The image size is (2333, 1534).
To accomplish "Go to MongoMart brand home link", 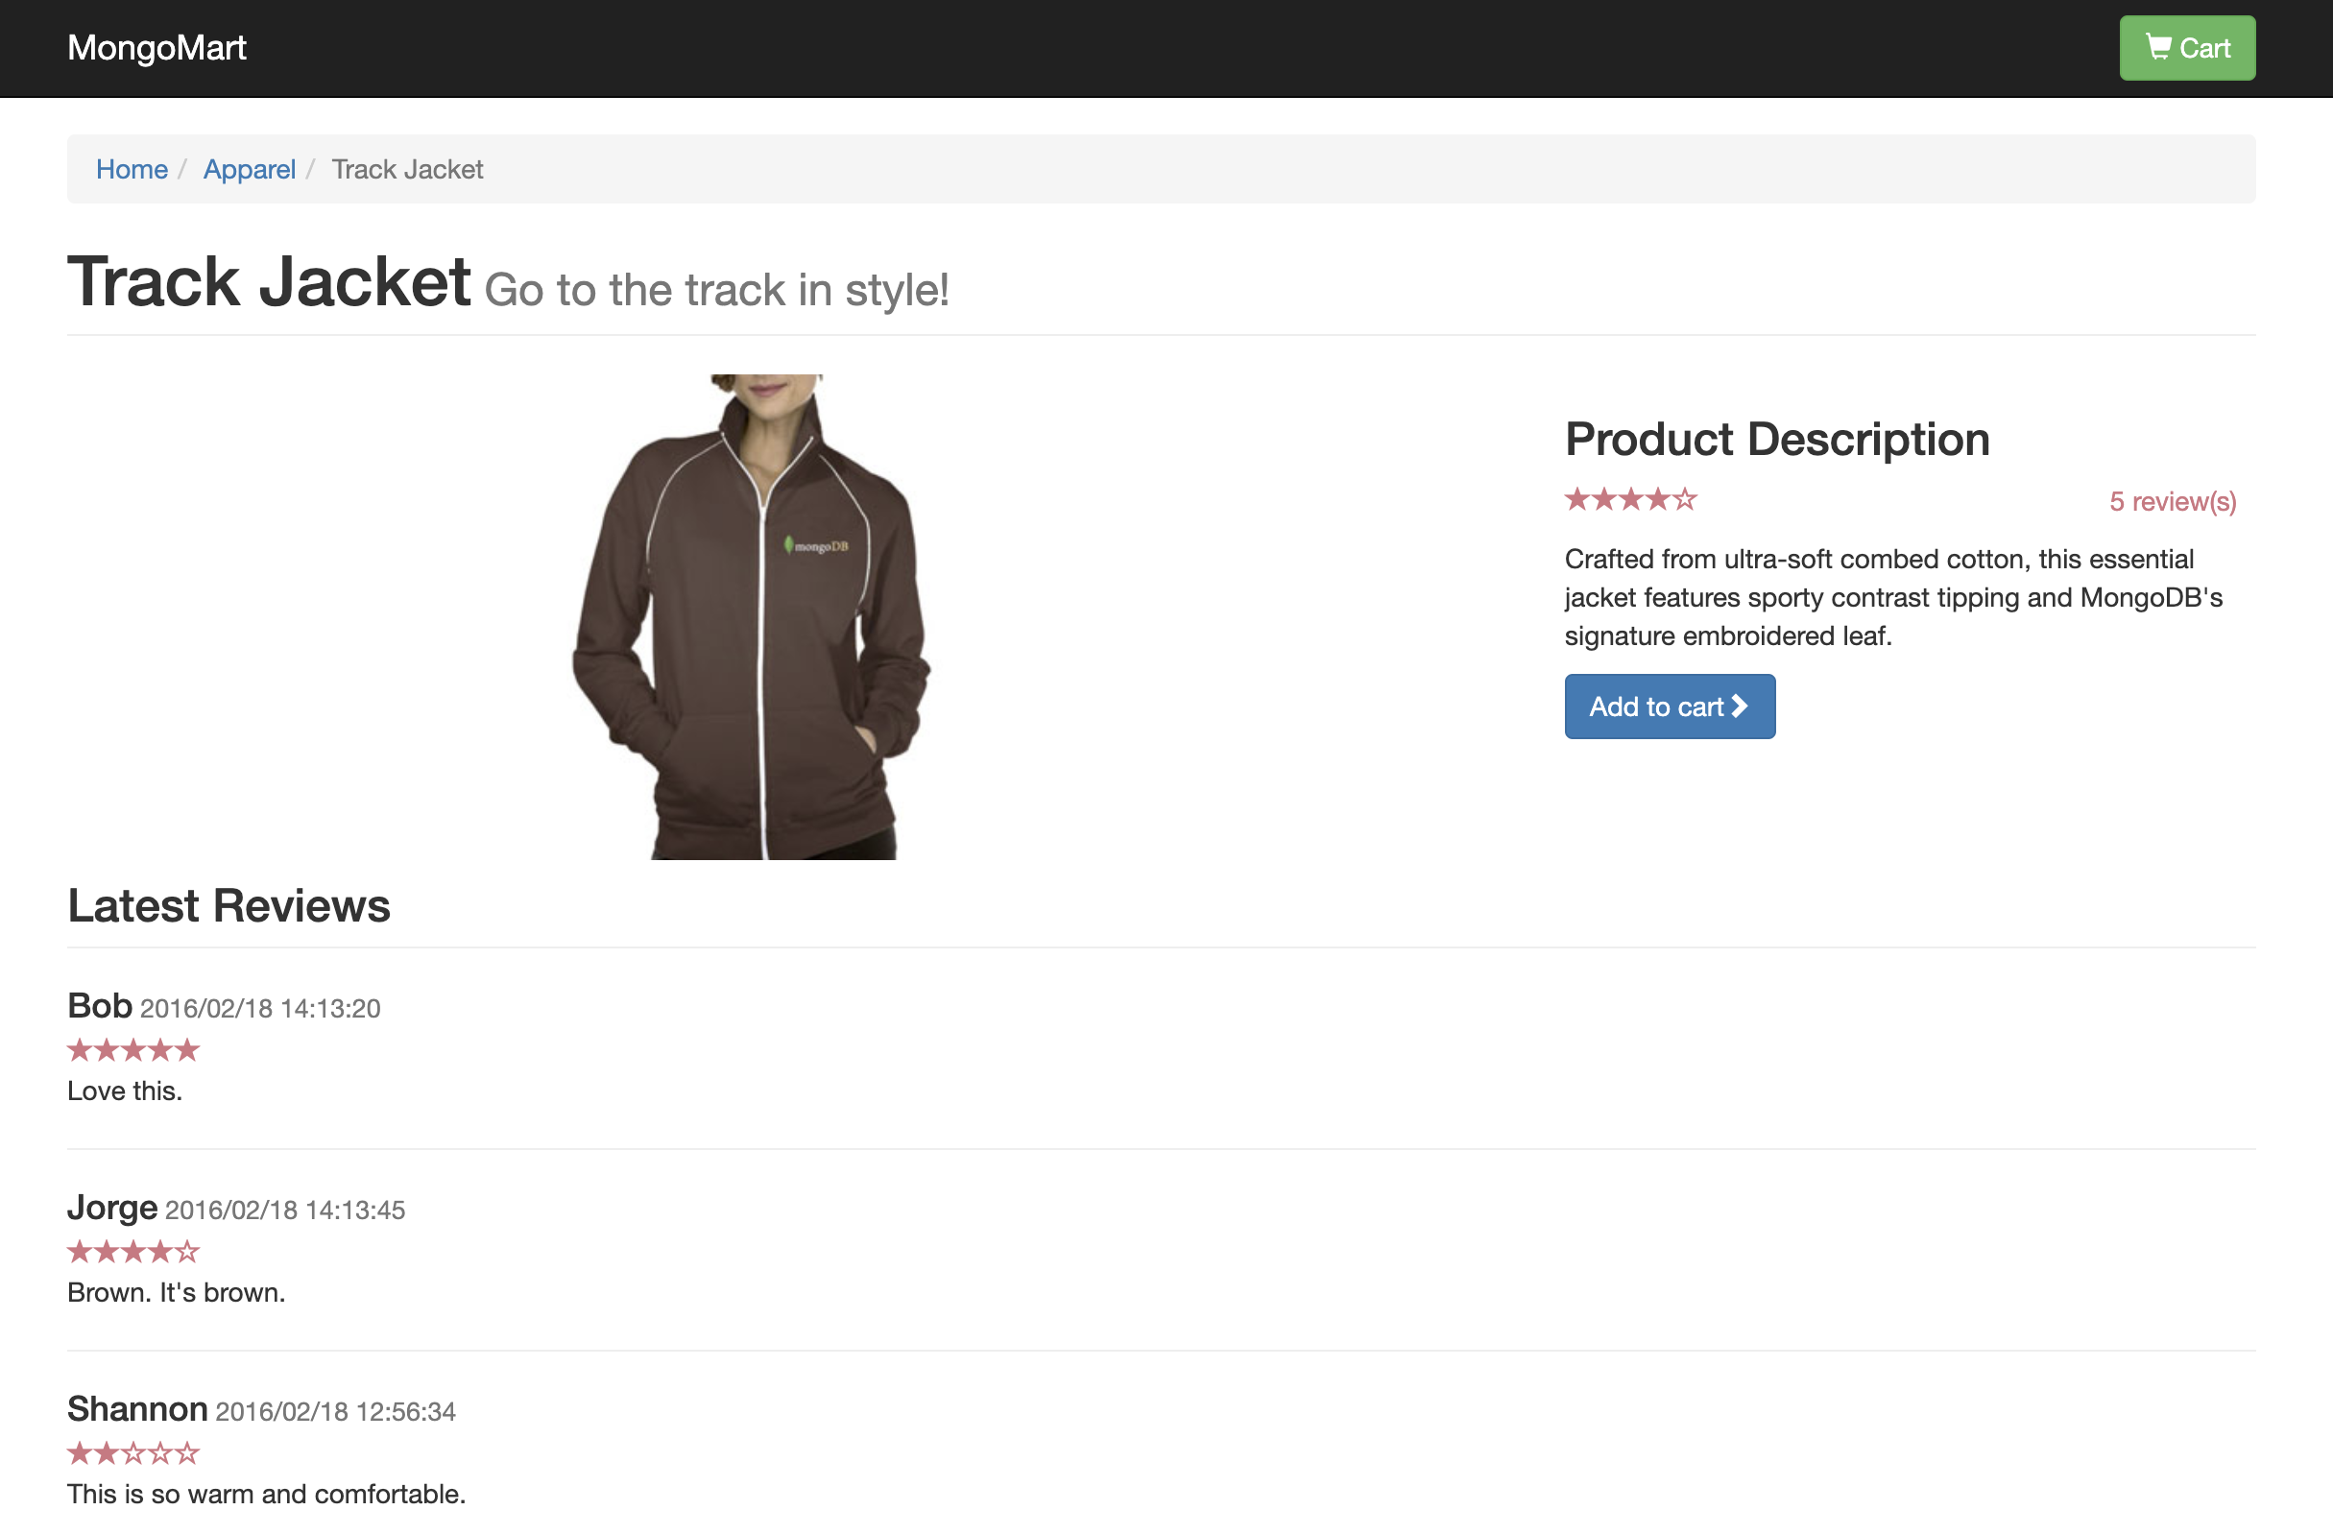I will [x=156, y=48].
